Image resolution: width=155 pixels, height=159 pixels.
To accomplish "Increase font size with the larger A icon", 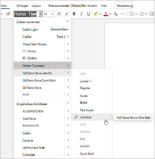I will 60,14.
